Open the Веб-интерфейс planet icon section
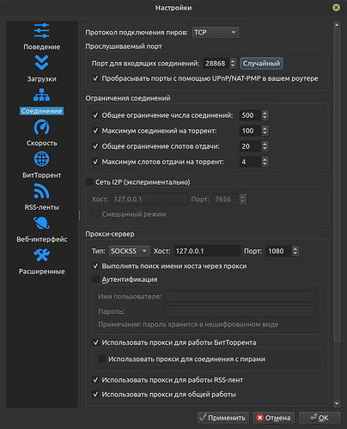The width and height of the screenshot is (347, 429). pyautogui.click(x=41, y=224)
